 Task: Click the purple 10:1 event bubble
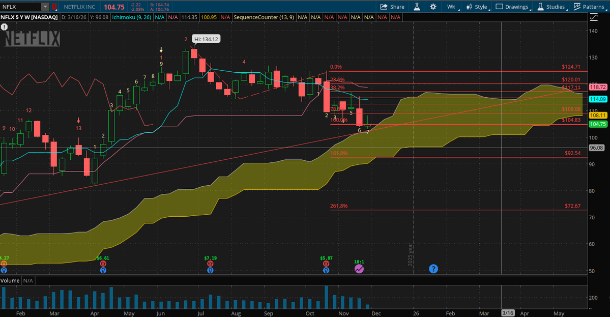[359, 268]
